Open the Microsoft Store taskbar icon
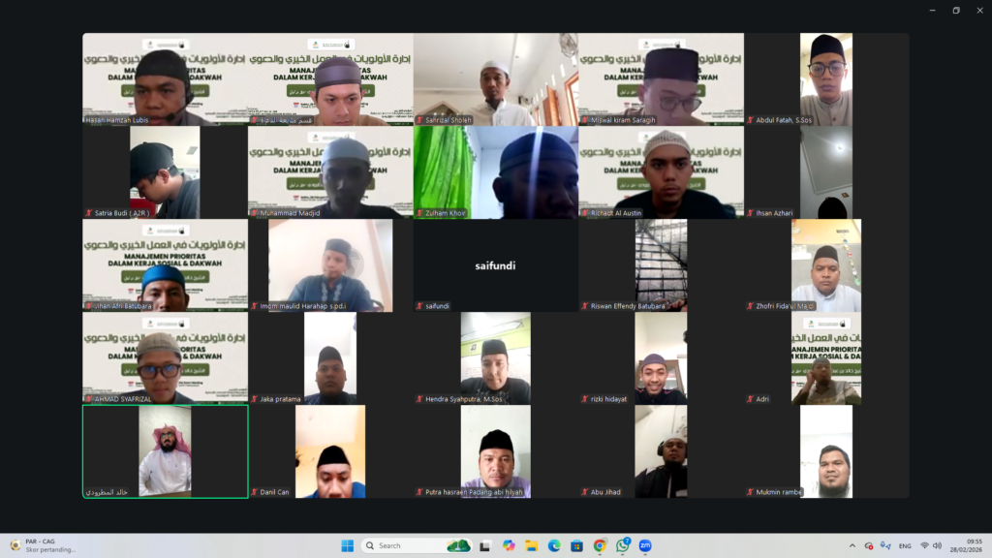This screenshot has width=992, height=558. click(577, 545)
